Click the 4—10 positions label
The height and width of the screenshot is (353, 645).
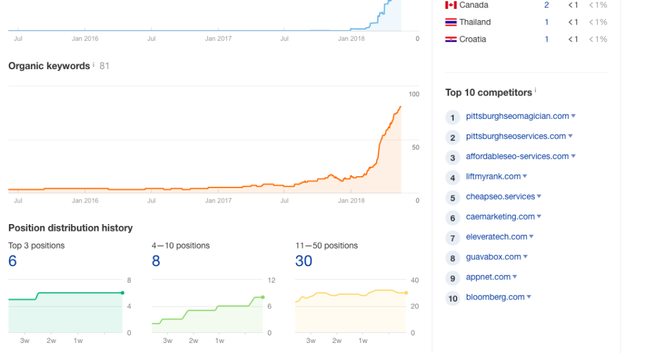(x=181, y=246)
